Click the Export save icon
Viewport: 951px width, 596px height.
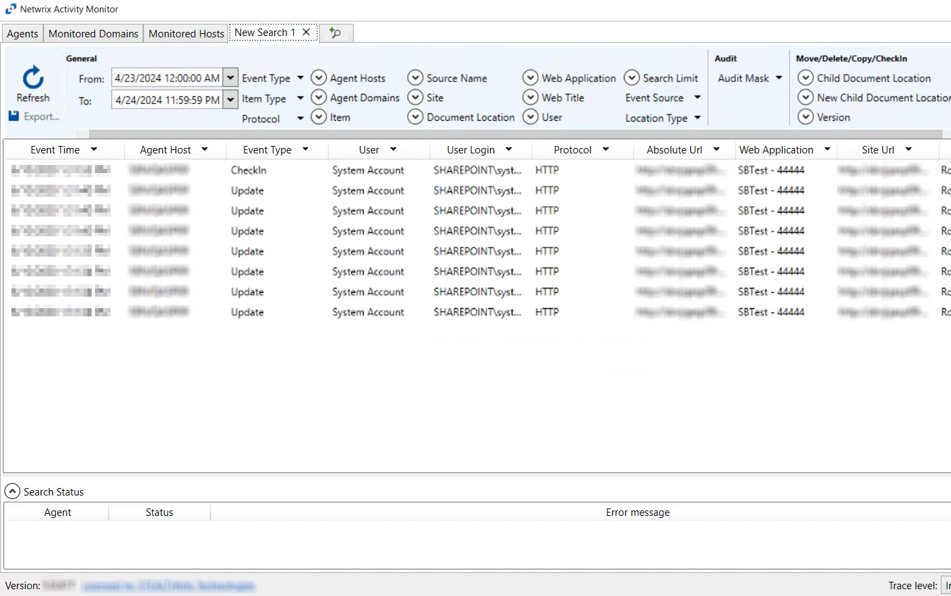point(14,116)
